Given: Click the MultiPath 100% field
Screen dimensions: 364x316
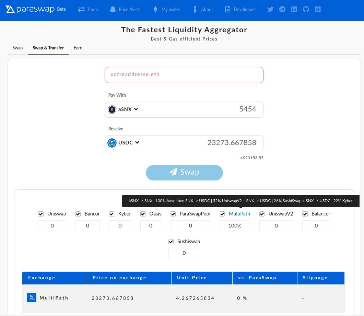Looking at the screenshot, I should click(x=235, y=226).
